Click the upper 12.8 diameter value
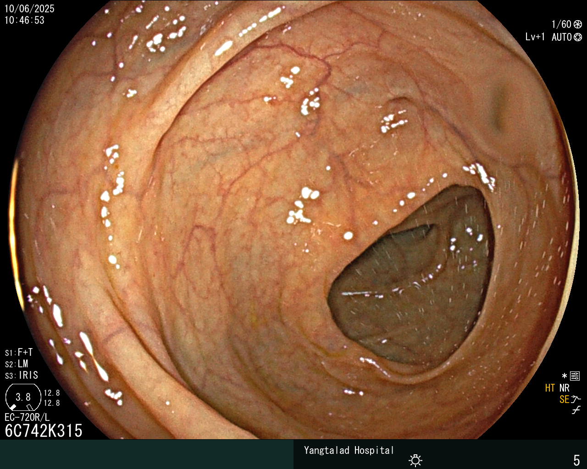Image resolution: width=587 pixels, height=469 pixels. (x=52, y=393)
